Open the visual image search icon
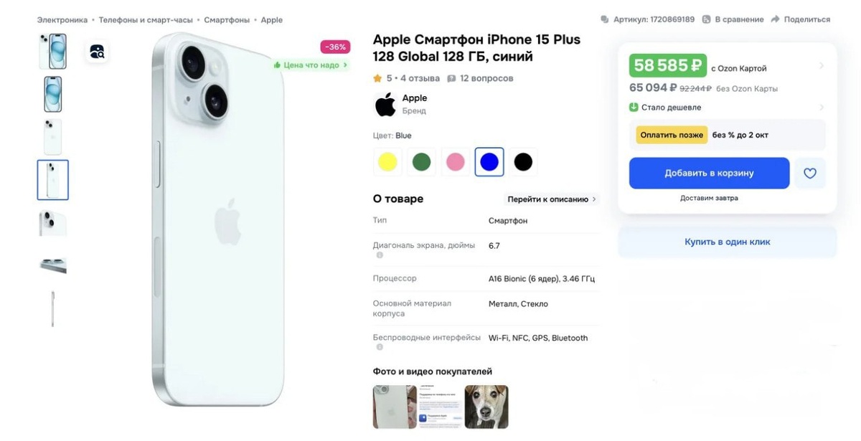The height and width of the screenshot is (441, 861). pos(97,51)
